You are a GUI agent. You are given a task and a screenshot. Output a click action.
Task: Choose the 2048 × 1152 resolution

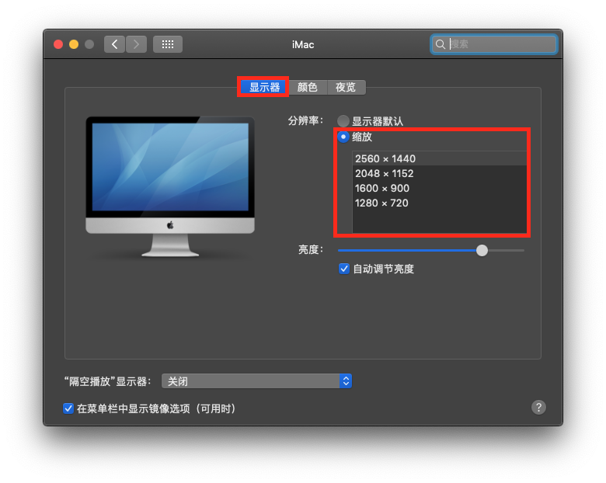[x=440, y=173]
